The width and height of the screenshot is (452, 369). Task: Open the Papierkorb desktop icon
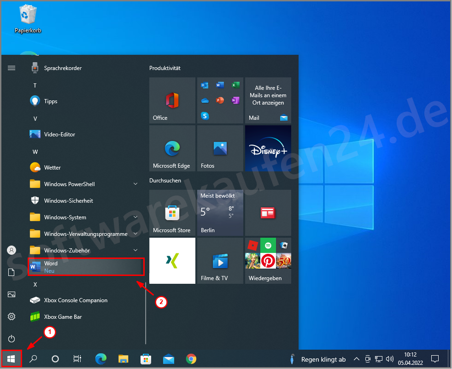(x=28, y=19)
